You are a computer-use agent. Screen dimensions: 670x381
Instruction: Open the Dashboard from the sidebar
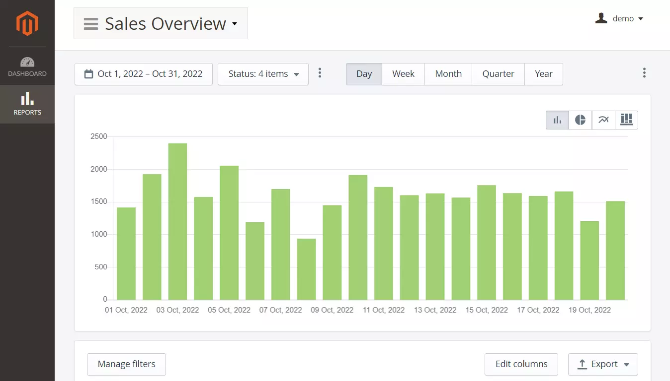(27, 67)
